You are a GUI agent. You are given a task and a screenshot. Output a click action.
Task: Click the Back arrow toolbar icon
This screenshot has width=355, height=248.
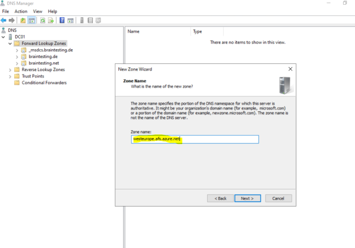(4, 20)
